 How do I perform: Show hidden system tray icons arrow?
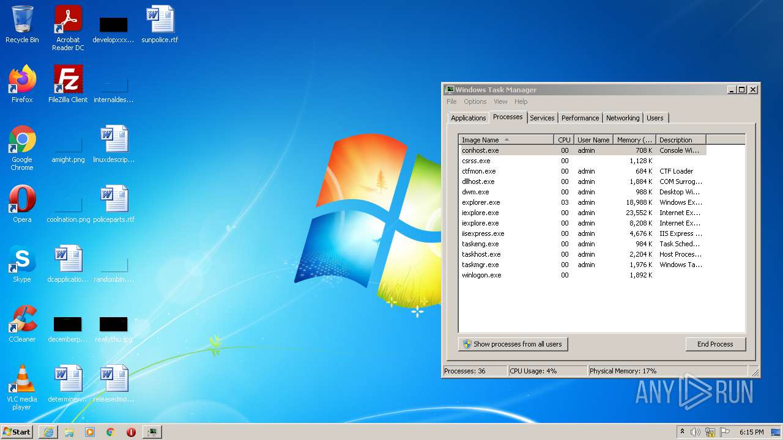682,432
